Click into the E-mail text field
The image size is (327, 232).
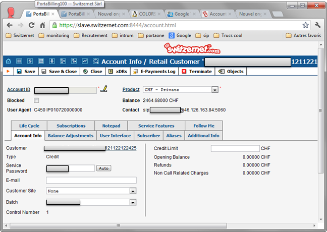91,180
